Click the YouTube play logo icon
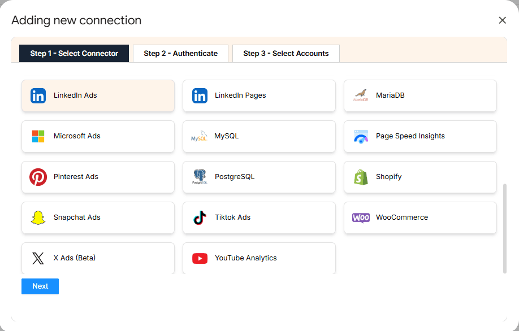Screen dimensions: 519x331 (200, 258)
